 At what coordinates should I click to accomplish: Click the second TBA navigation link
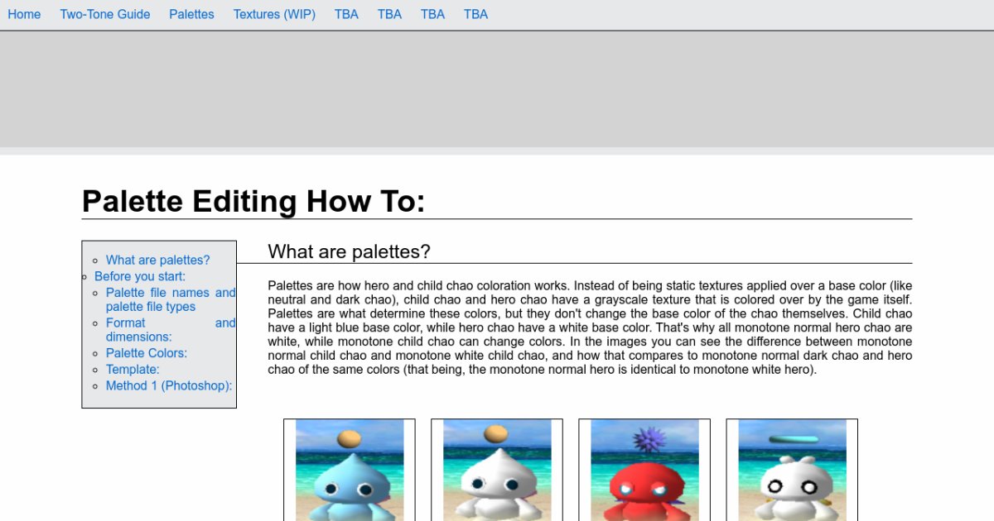(x=389, y=14)
